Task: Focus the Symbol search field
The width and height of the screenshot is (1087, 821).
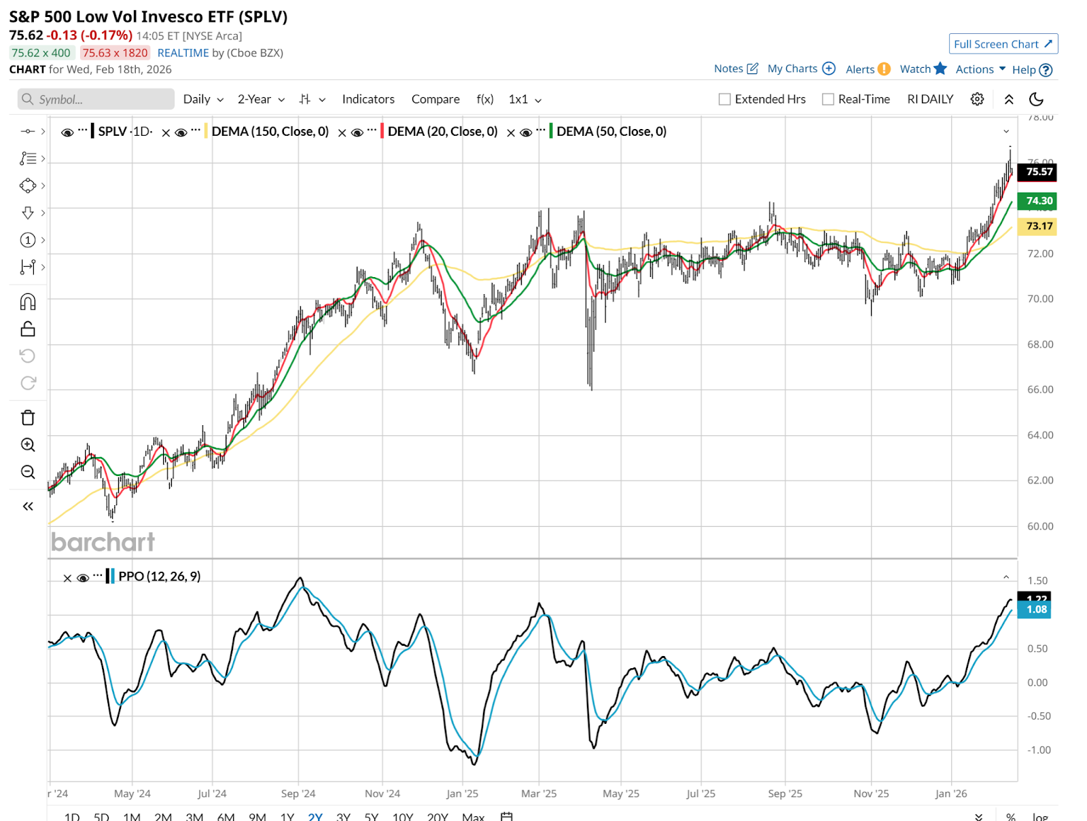Action: (96, 99)
